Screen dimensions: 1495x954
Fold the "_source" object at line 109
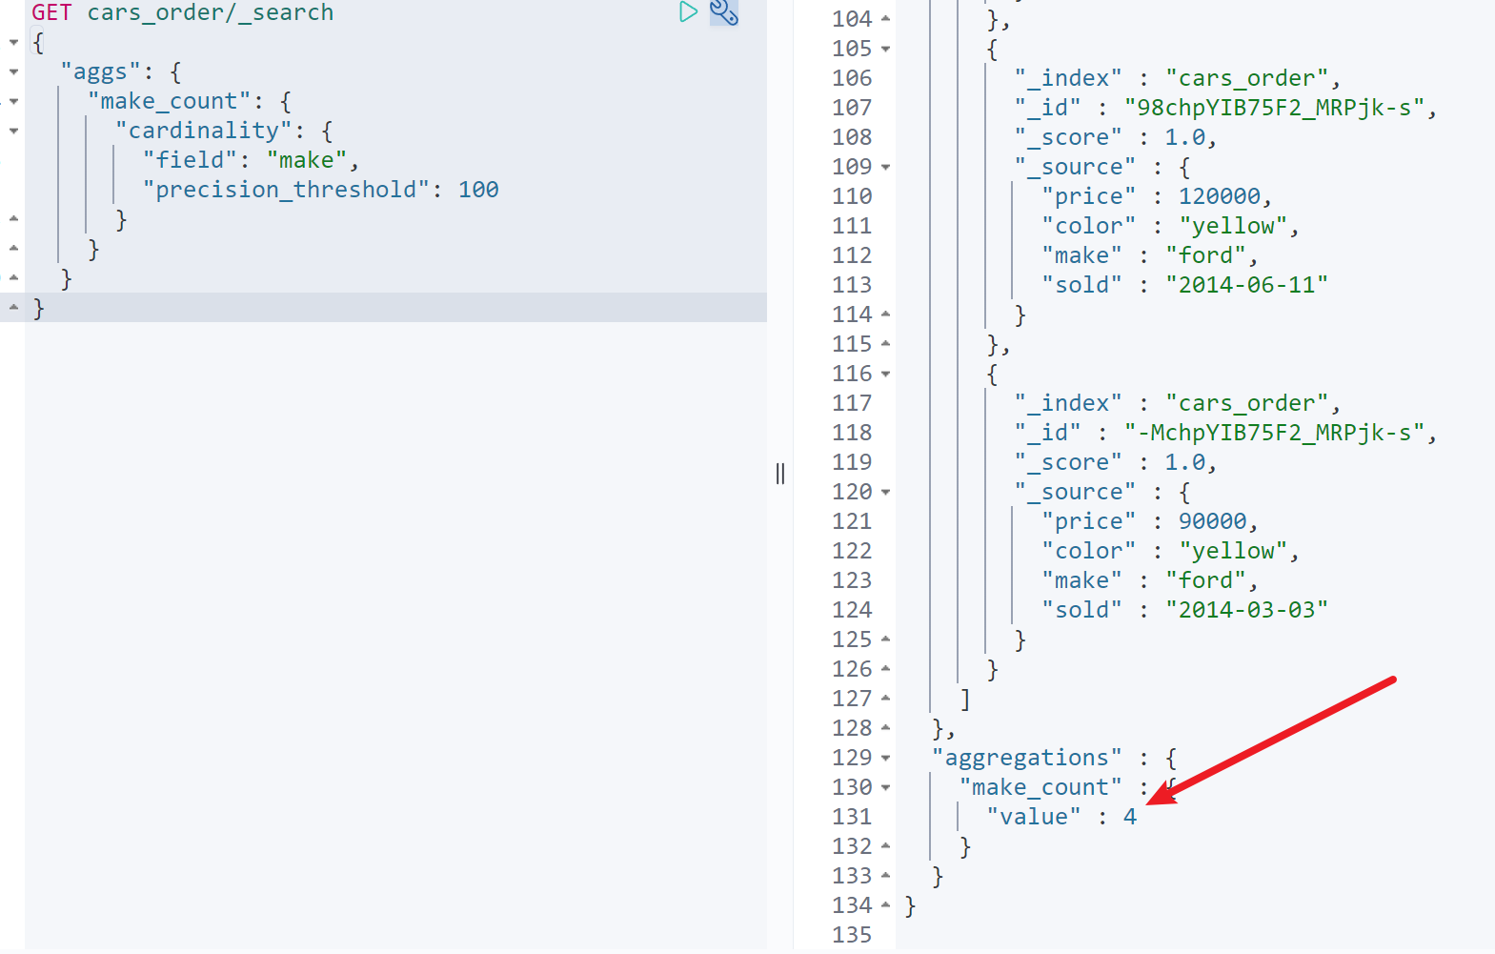tap(886, 168)
